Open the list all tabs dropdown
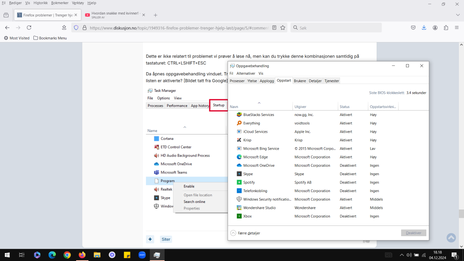 pyautogui.click(x=458, y=15)
